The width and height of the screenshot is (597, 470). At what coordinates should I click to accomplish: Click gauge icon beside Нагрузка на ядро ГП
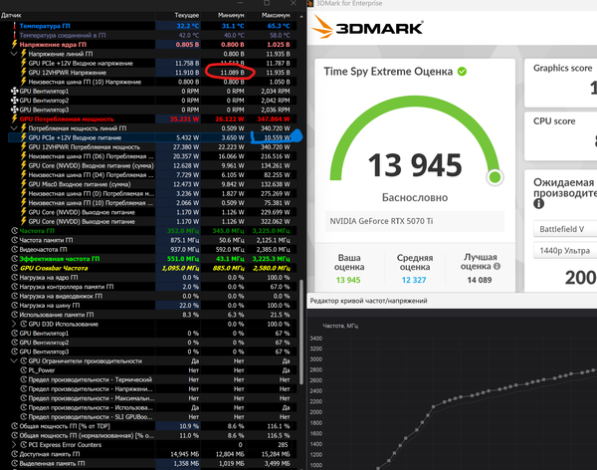point(15,278)
